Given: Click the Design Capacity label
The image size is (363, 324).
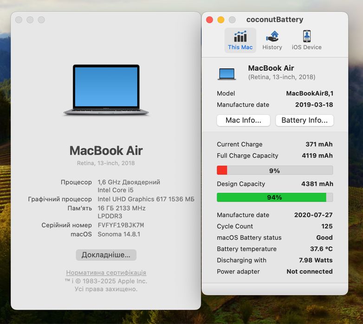Looking at the screenshot, I should tap(241, 184).
